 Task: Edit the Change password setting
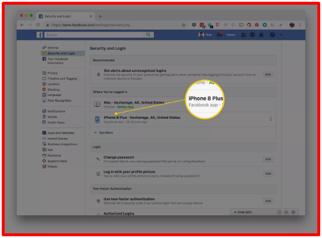tap(268, 159)
